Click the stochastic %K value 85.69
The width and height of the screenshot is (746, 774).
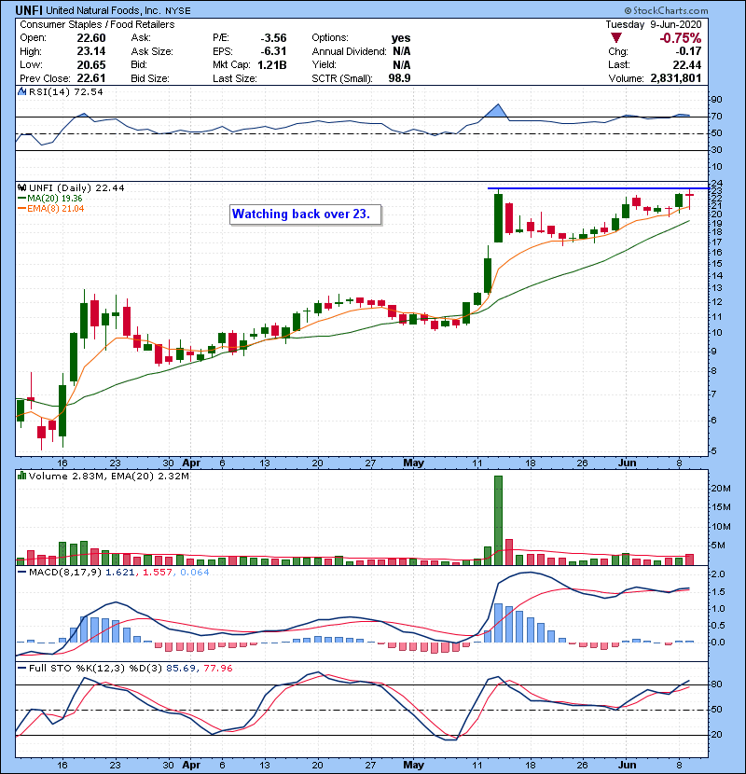pyautogui.click(x=180, y=668)
